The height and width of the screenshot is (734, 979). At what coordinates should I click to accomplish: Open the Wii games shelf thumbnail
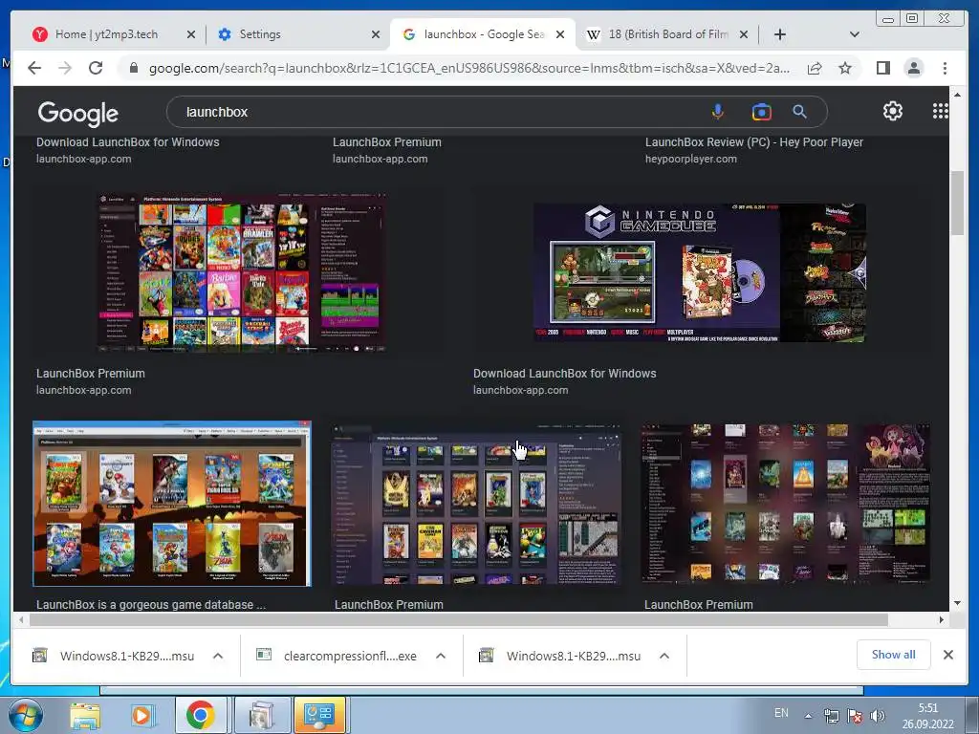point(172,504)
